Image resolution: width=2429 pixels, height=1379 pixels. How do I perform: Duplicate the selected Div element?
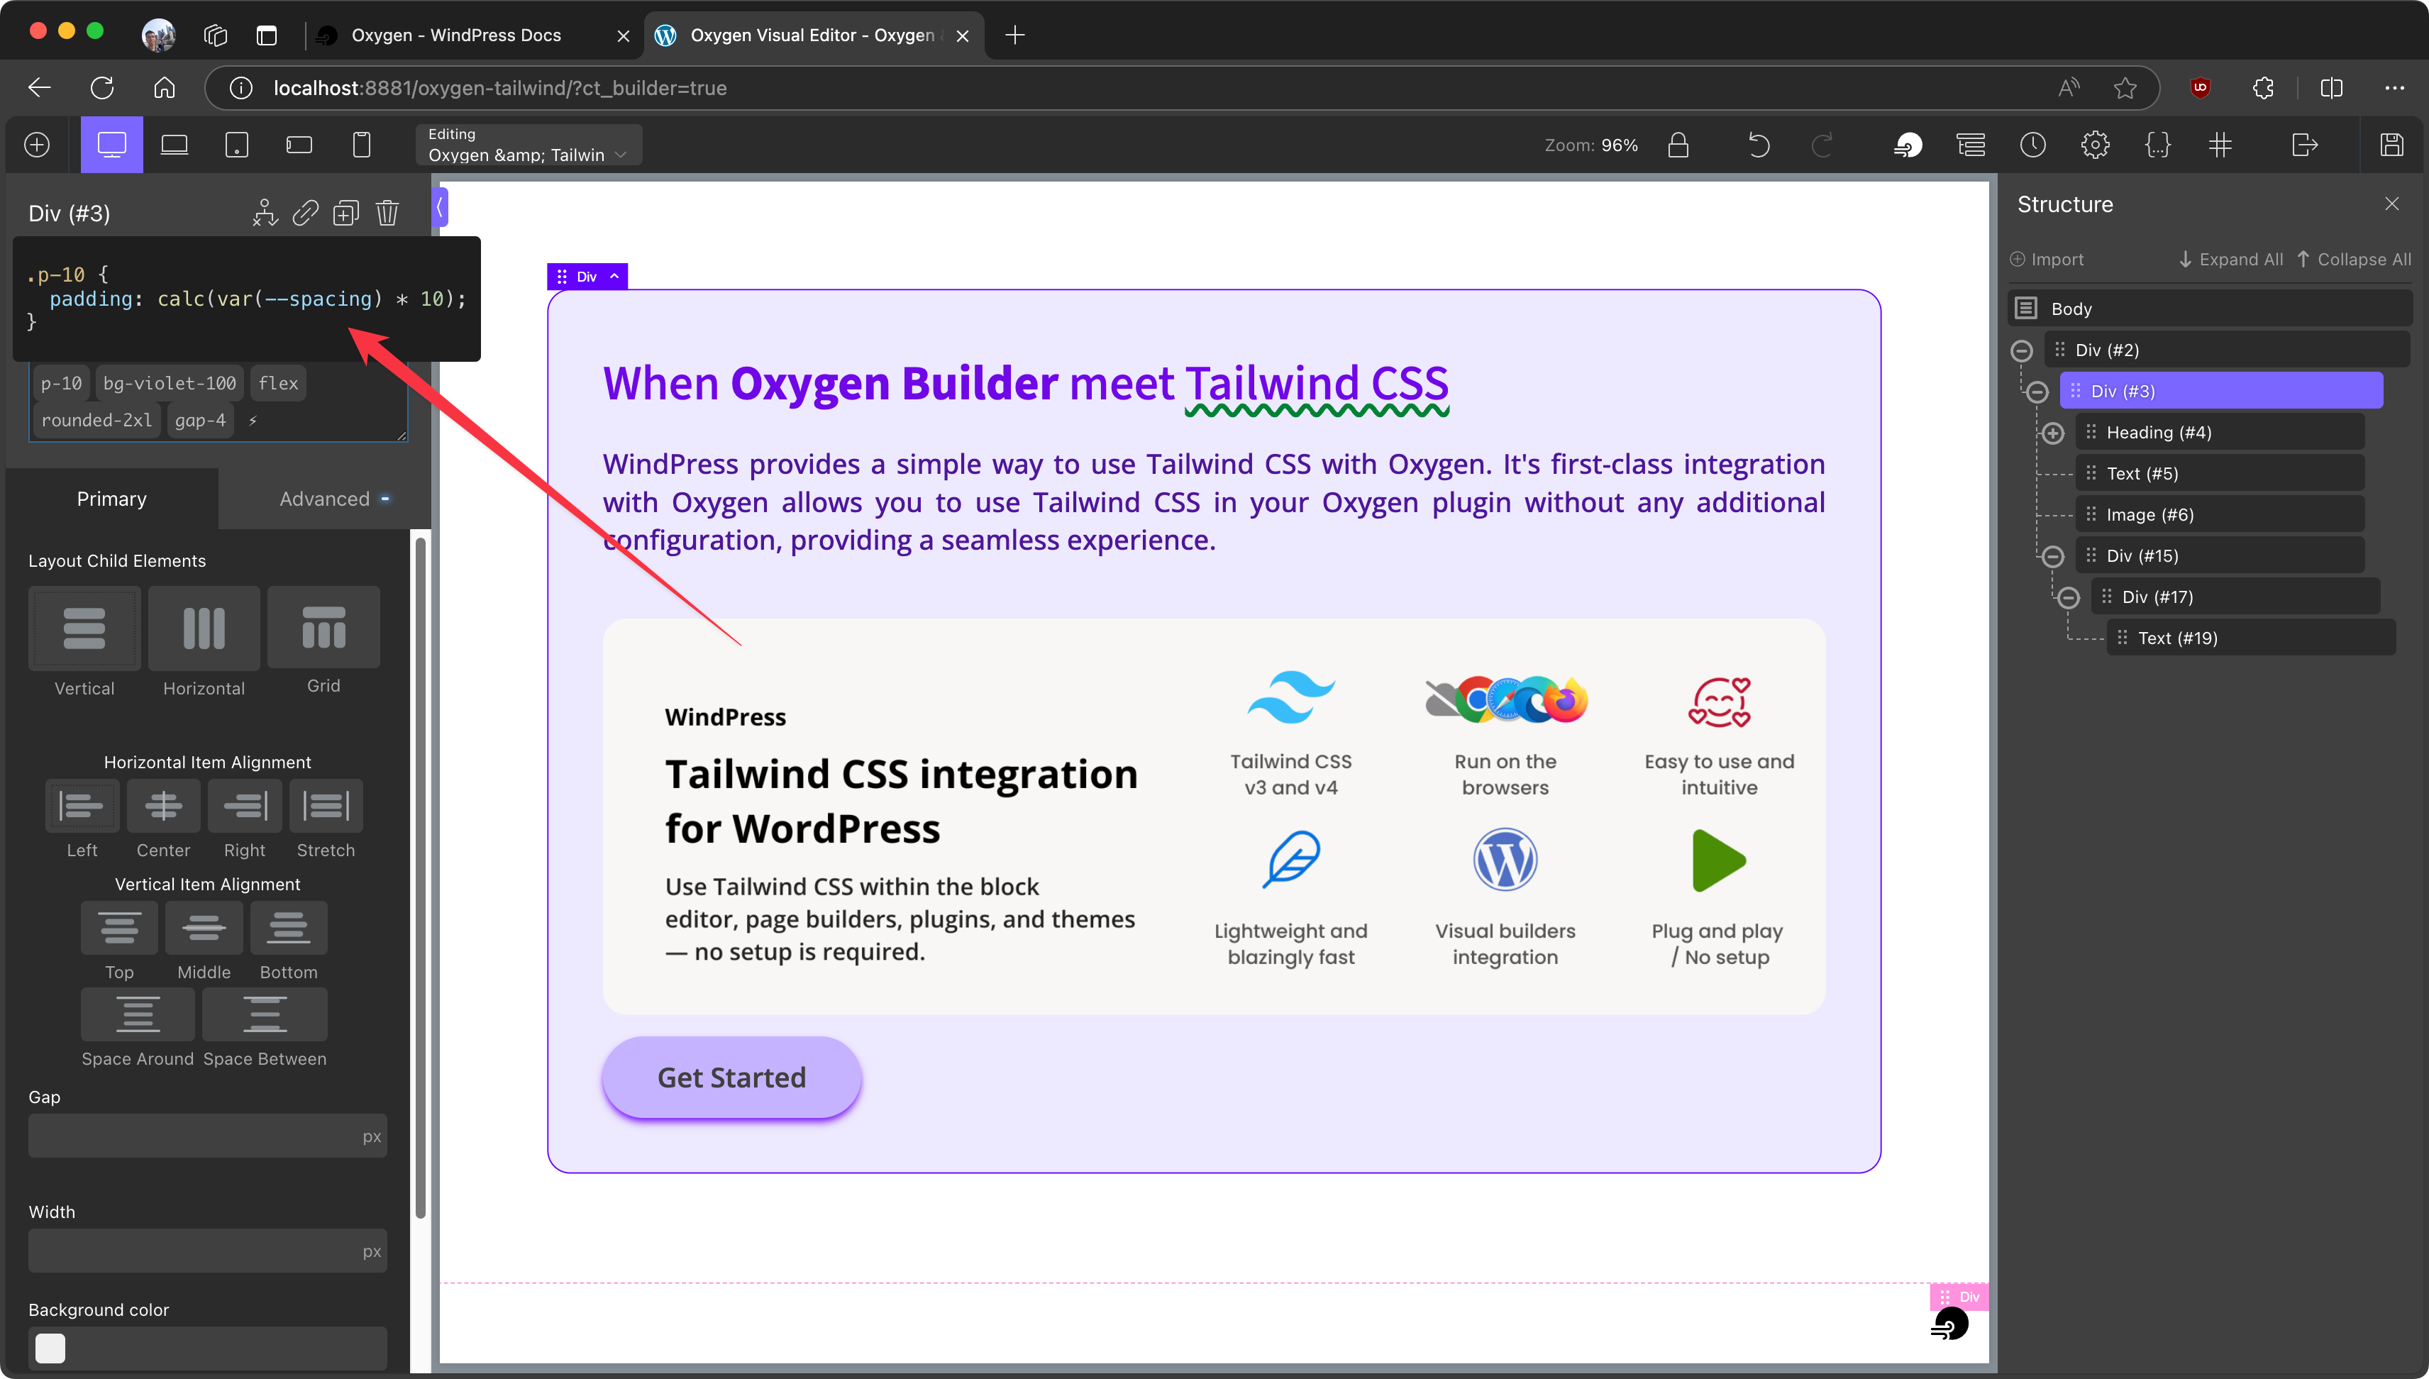[x=345, y=213]
